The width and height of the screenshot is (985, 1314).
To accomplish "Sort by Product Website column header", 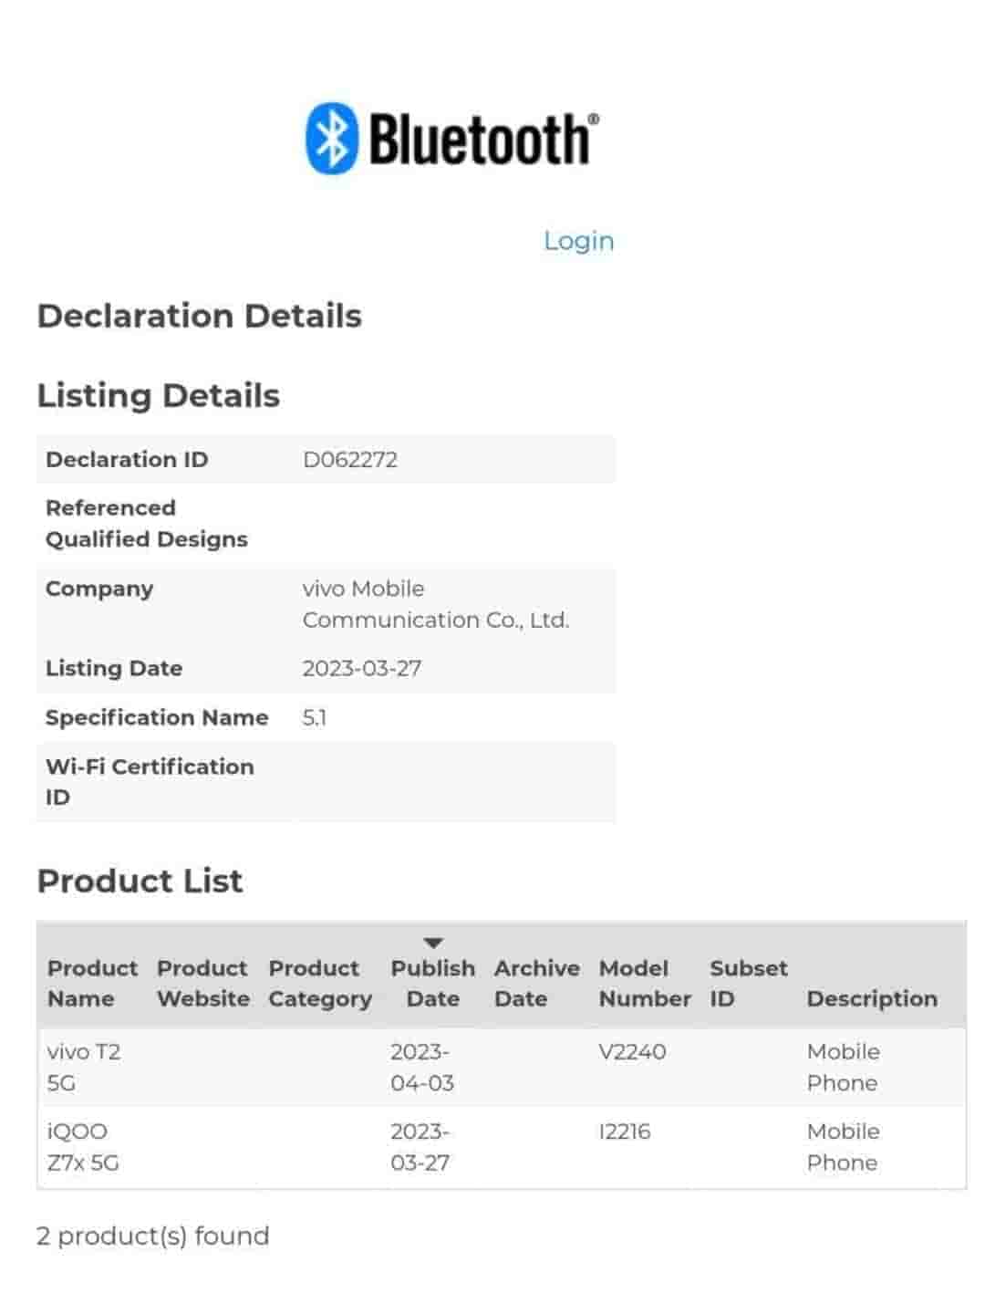I will 202,983.
